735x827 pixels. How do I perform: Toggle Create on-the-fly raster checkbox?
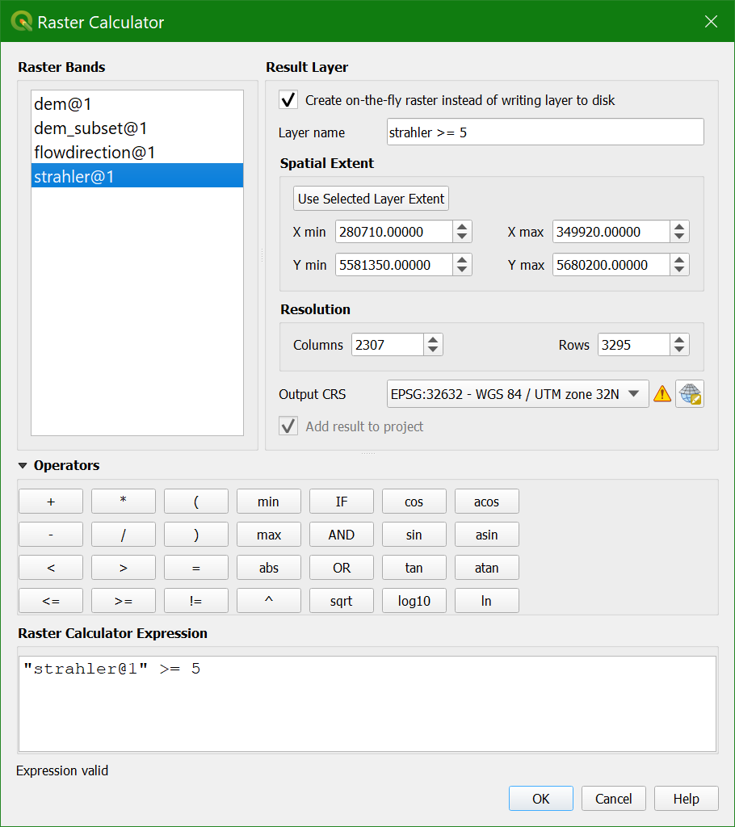[x=288, y=99]
